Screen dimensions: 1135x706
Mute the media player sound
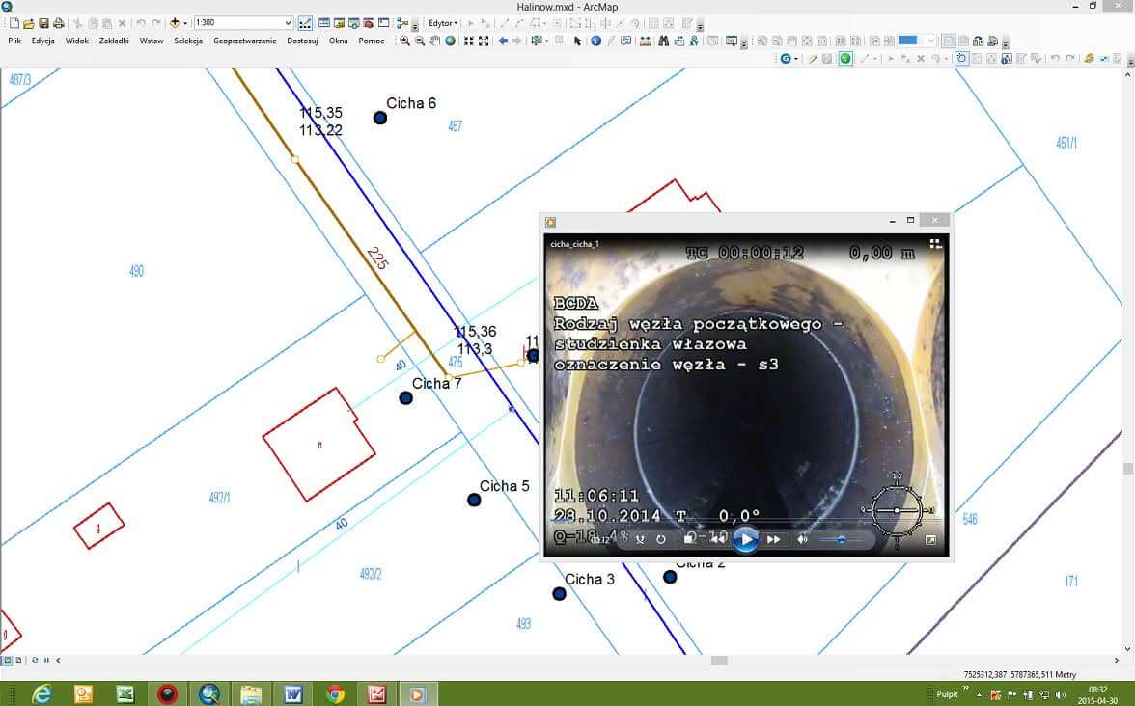[x=802, y=539]
